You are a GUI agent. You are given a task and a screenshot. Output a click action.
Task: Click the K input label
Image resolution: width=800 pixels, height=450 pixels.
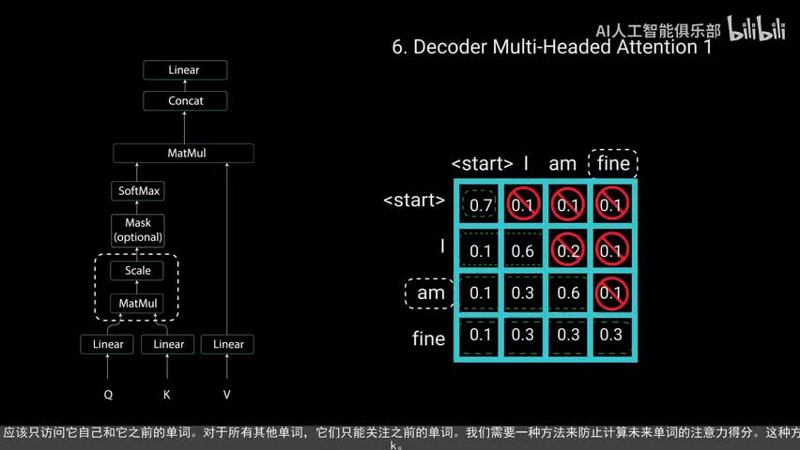(x=167, y=395)
